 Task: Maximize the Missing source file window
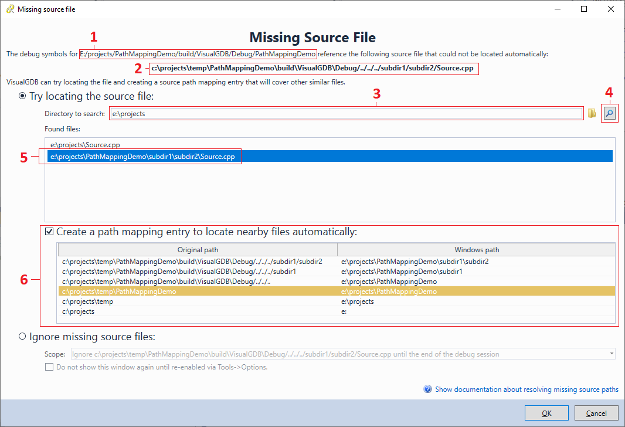click(584, 9)
